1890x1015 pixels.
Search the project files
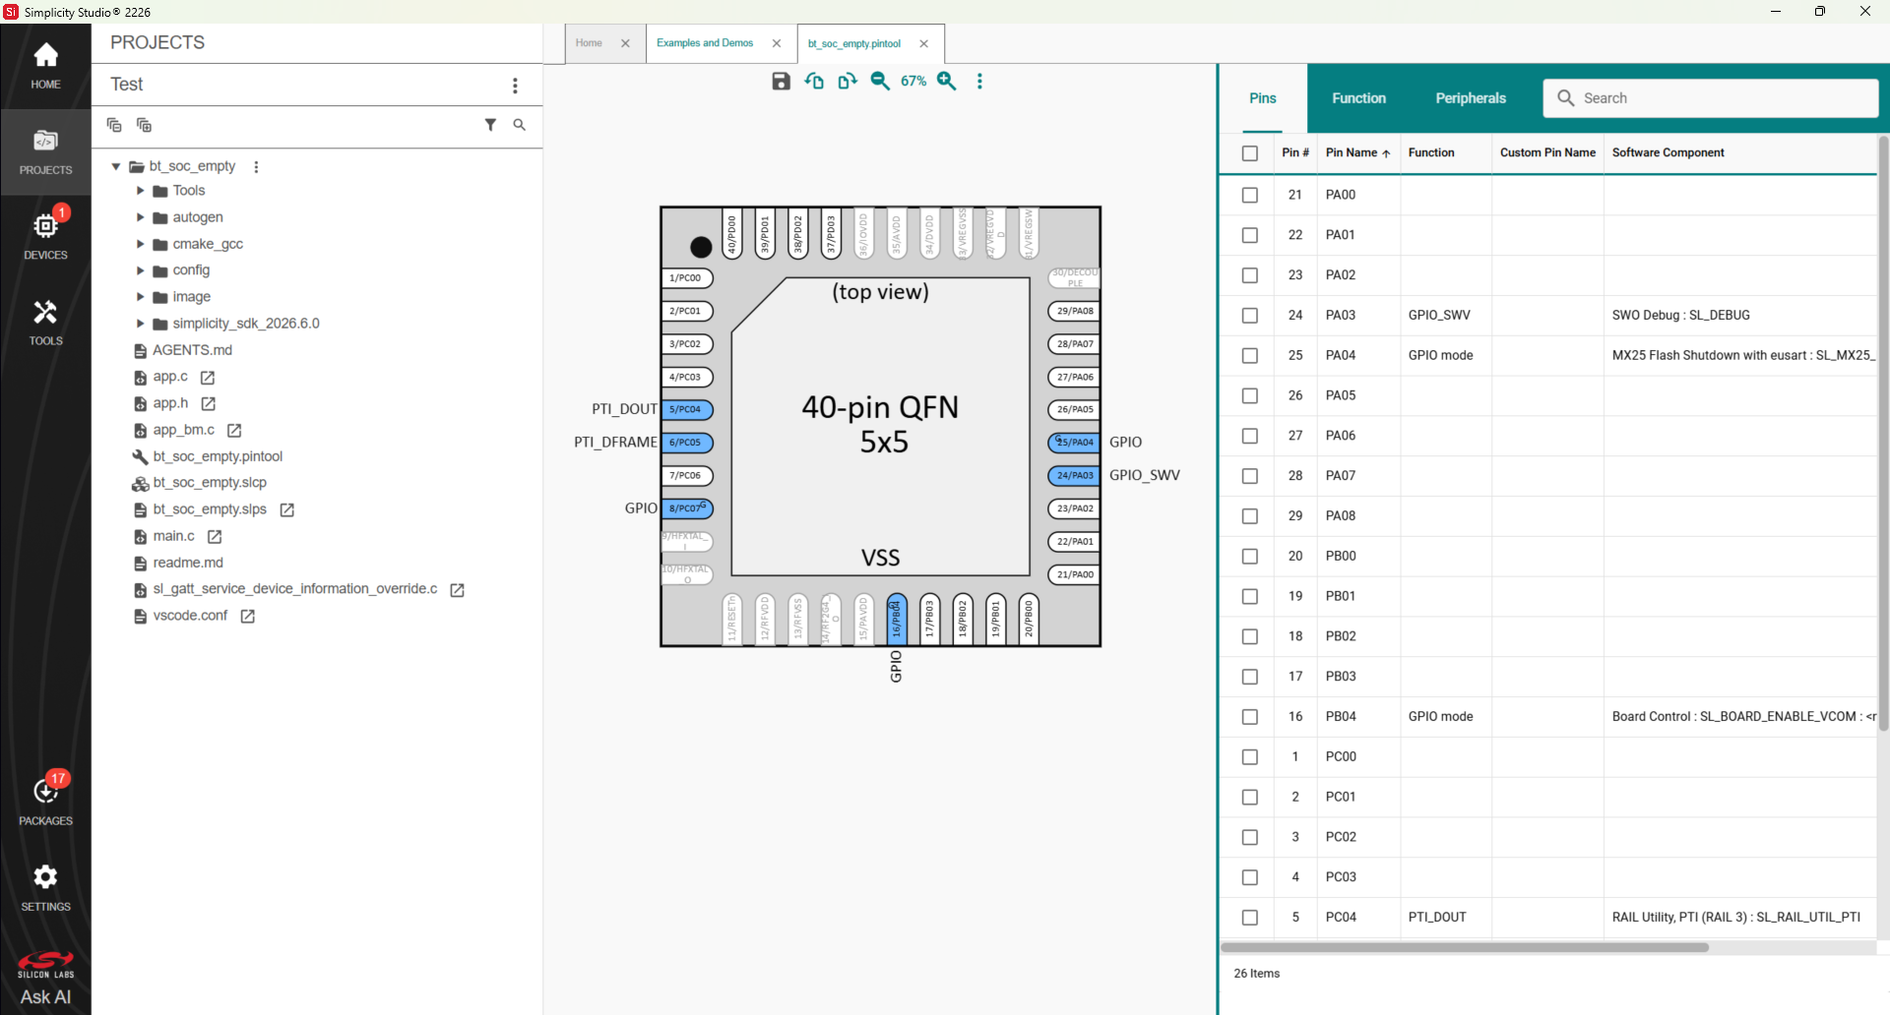coord(520,125)
